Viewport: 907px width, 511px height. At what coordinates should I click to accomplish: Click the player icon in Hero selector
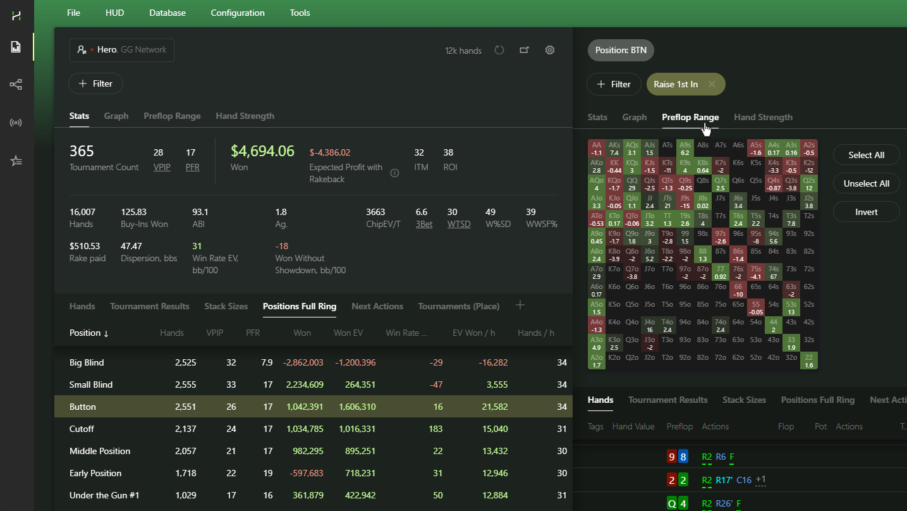(x=82, y=50)
